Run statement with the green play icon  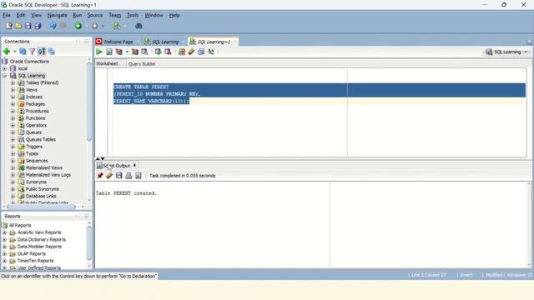99,52
